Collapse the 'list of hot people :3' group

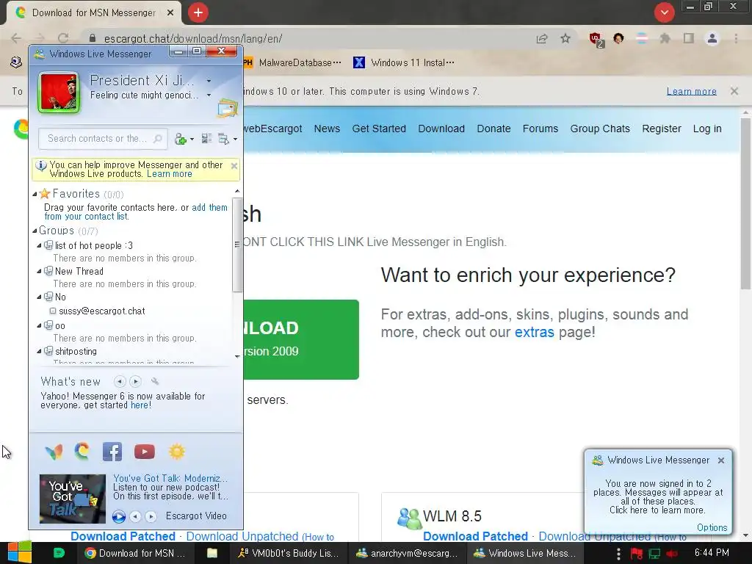pyautogui.click(x=40, y=245)
